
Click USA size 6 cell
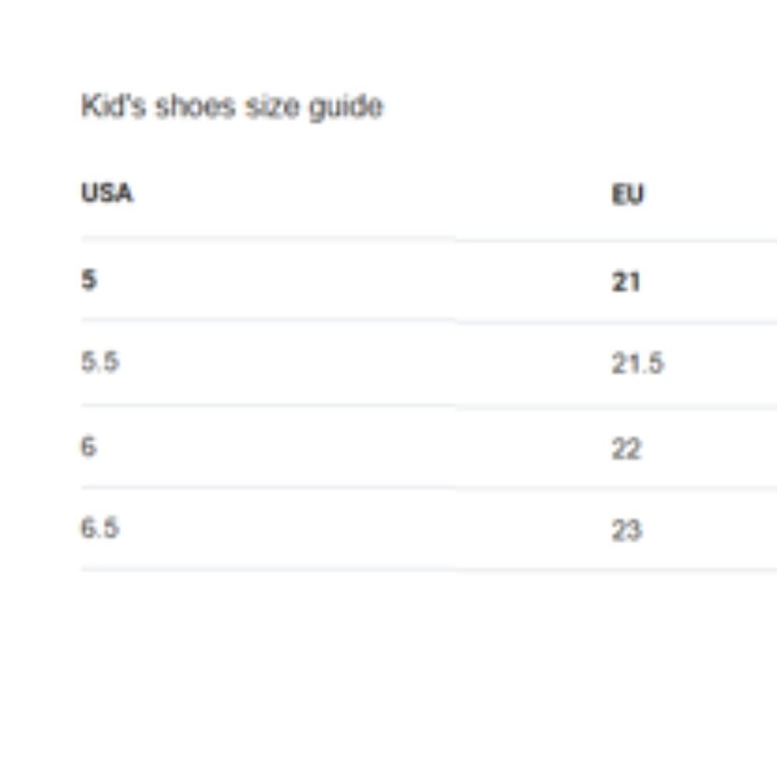89,447
